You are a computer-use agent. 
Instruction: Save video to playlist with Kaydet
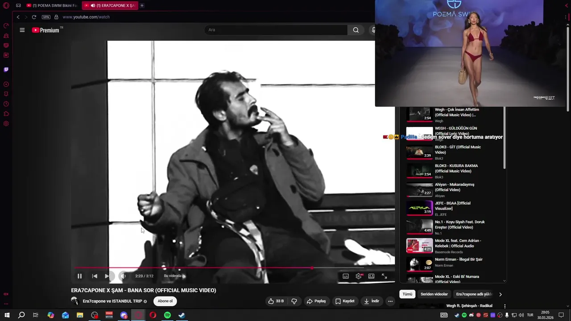[x=345, y=301]
